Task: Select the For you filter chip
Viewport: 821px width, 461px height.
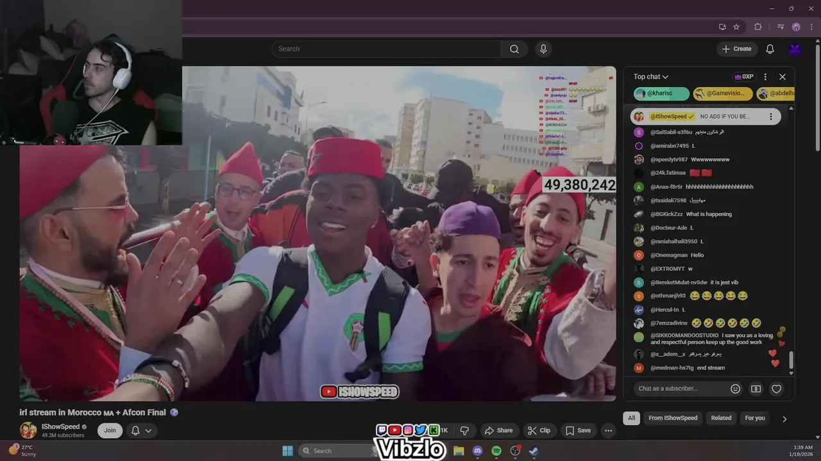Action: [755, 418]
